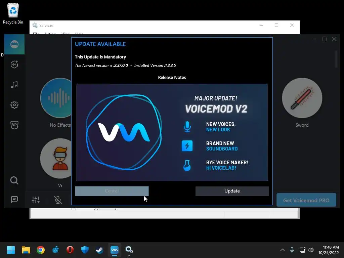
Task: Click the 'UPDATE AVAILABLE' title
Action: pyautogui.click(x=100, y=44)
